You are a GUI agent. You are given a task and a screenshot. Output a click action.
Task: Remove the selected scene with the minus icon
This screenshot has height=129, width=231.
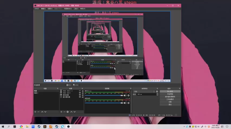coord(38,112)
